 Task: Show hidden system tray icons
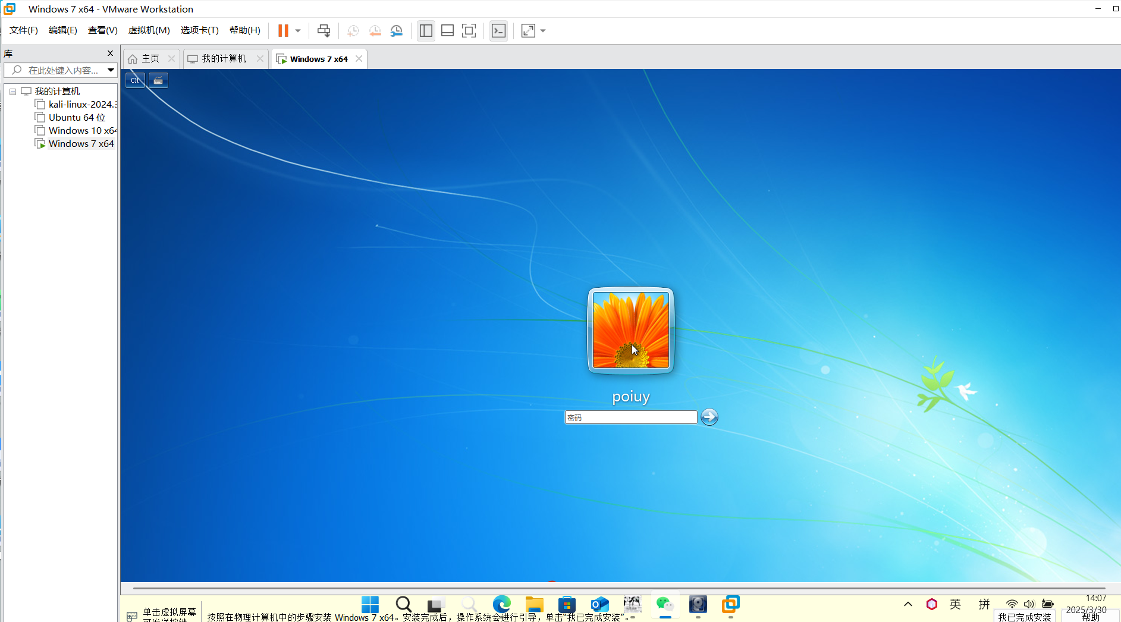[x=908, y=604]
